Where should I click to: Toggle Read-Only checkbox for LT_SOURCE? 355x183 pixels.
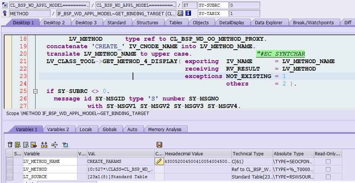tap(328, 177)
